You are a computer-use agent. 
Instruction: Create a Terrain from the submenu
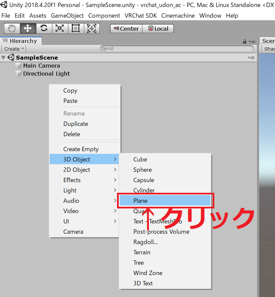(x=165, y=252)
